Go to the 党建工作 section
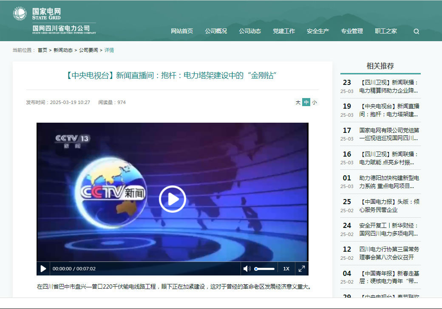The height and width of the screenshot is (309, 442). [x=284, y=31]
